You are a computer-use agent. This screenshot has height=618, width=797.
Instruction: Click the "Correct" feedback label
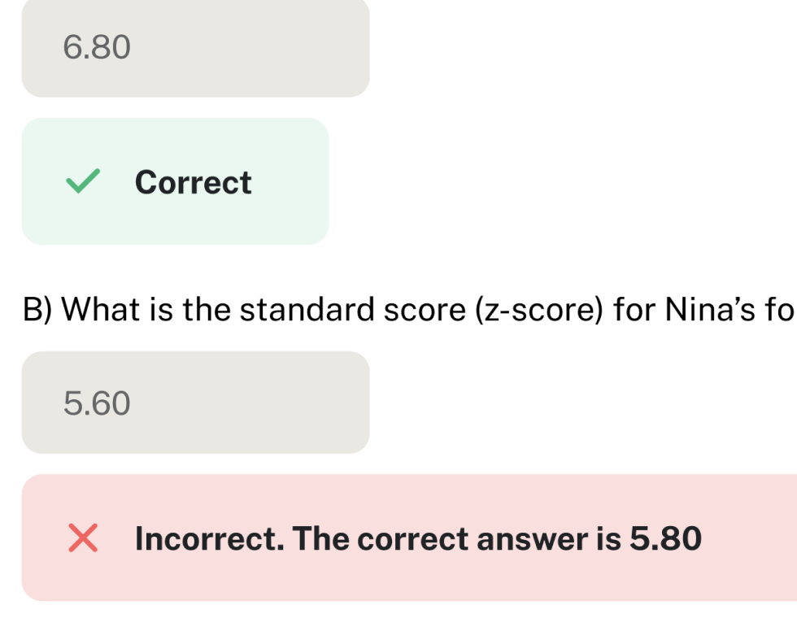pos(194,182)
